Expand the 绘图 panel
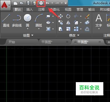 pyautogui.click(x=28, y=35)
